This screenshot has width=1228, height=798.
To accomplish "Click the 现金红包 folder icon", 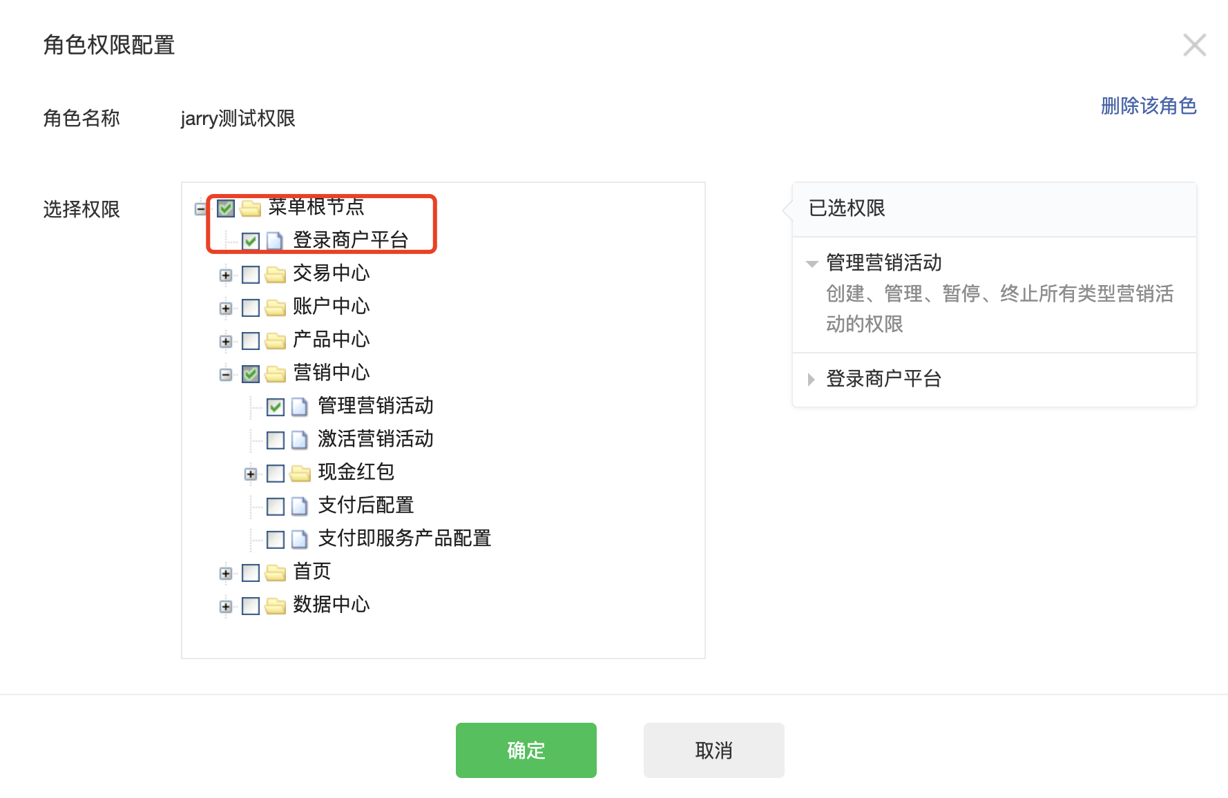I will pyautogui.click(x=300, y=474).
